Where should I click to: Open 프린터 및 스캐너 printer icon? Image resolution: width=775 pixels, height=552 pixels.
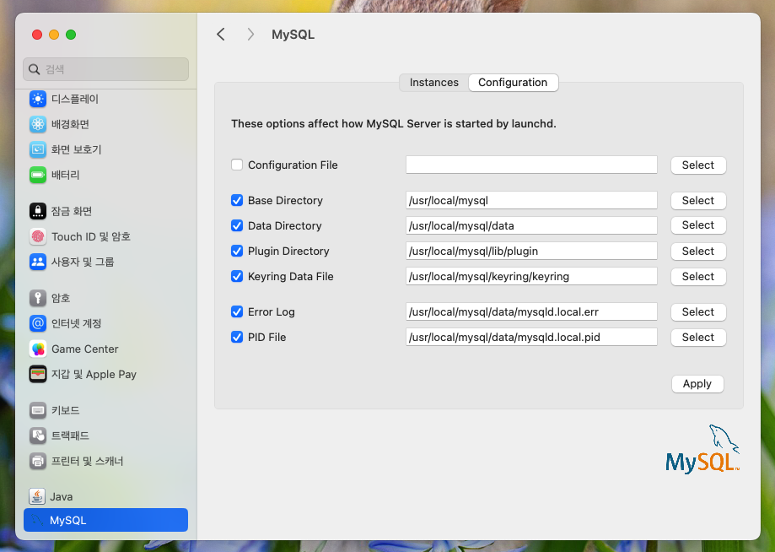pos(38,461)
